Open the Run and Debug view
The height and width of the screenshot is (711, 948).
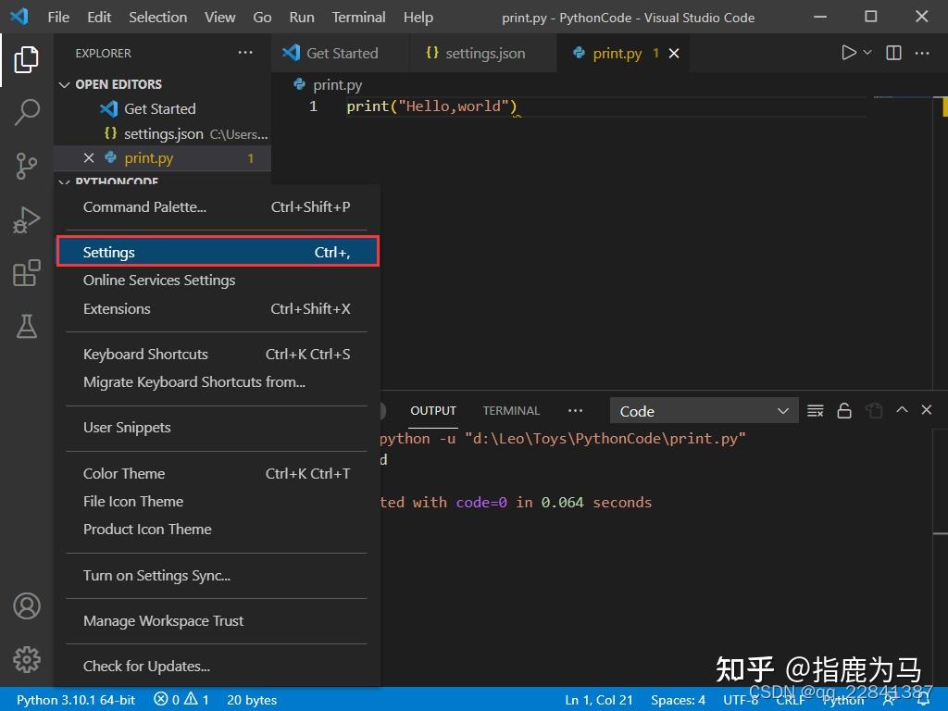(x=27, y=219)
